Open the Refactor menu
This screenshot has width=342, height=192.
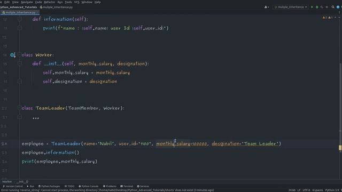[x=50, y=2]
